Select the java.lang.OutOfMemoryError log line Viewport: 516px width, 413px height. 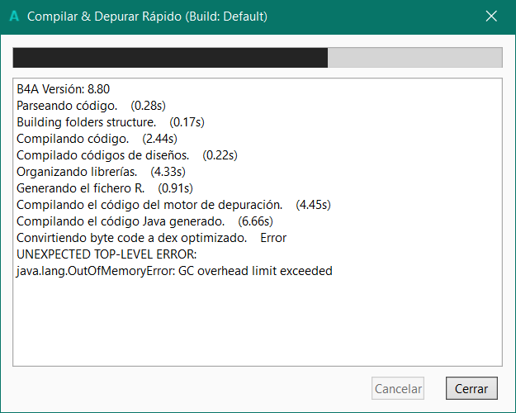[x=174, y=271]
